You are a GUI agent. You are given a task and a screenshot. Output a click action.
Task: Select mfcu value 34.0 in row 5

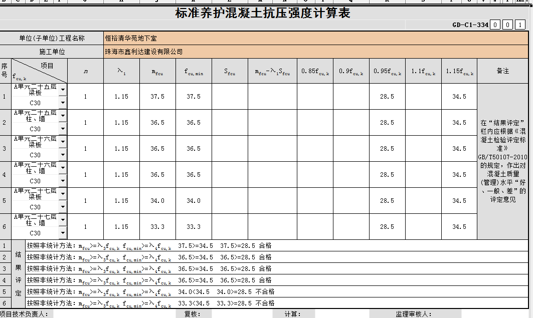point(157,201)
